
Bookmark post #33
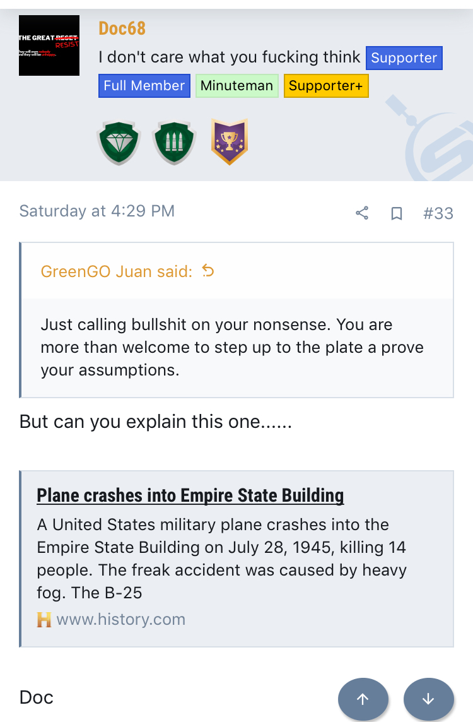[x=397, y=213]
